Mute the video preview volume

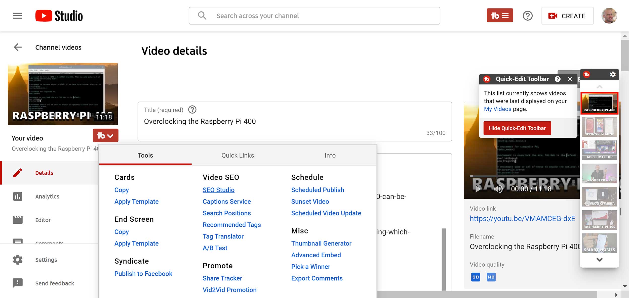pyautogui.click(x=498, y=189)
